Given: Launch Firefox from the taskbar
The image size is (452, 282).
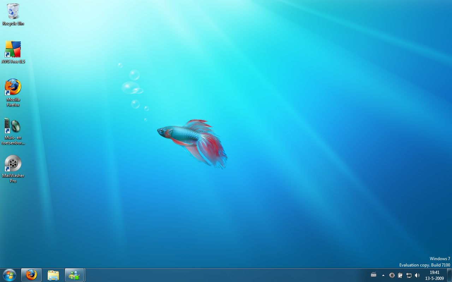Looking at the screenshot, I should pos(31,275).
